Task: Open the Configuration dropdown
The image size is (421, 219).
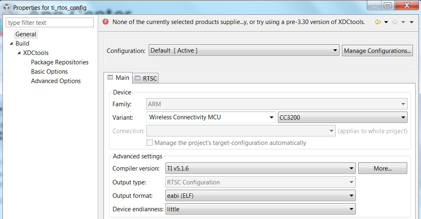Action: click(x=244, y=50)
